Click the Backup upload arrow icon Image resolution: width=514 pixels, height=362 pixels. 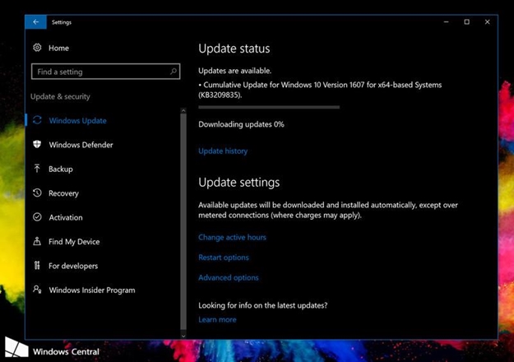37,169
